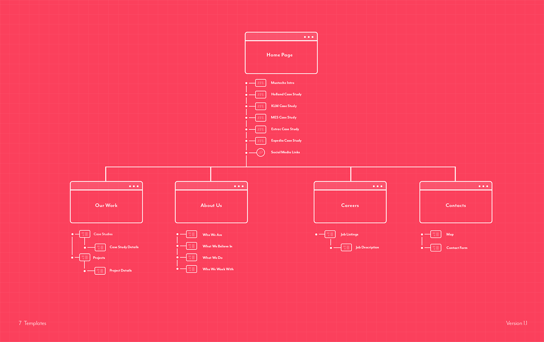This screenshot has width=544, height=342.
Task: Click the Job Description template icon
Action: [346, 247]
